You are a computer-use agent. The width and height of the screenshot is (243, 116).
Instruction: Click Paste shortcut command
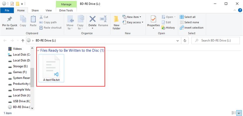pos(50,28)
